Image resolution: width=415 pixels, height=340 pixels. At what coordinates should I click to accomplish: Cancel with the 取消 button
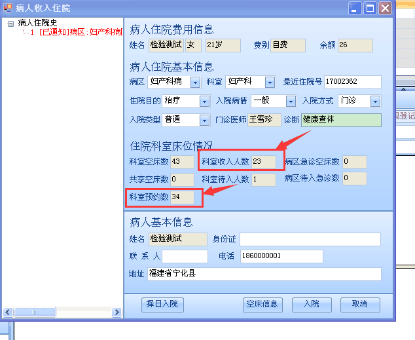360,305
